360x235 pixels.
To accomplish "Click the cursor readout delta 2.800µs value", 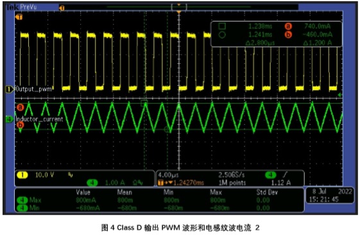I will [260, 43].
